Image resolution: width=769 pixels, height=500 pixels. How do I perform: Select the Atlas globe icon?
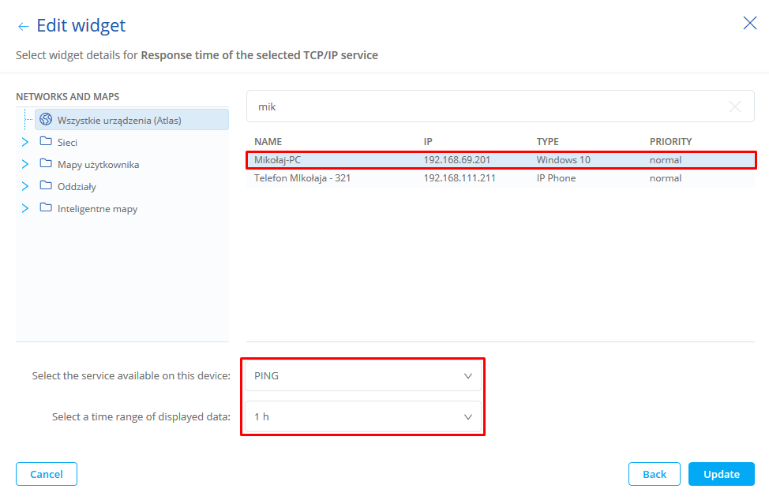point(46,120)
